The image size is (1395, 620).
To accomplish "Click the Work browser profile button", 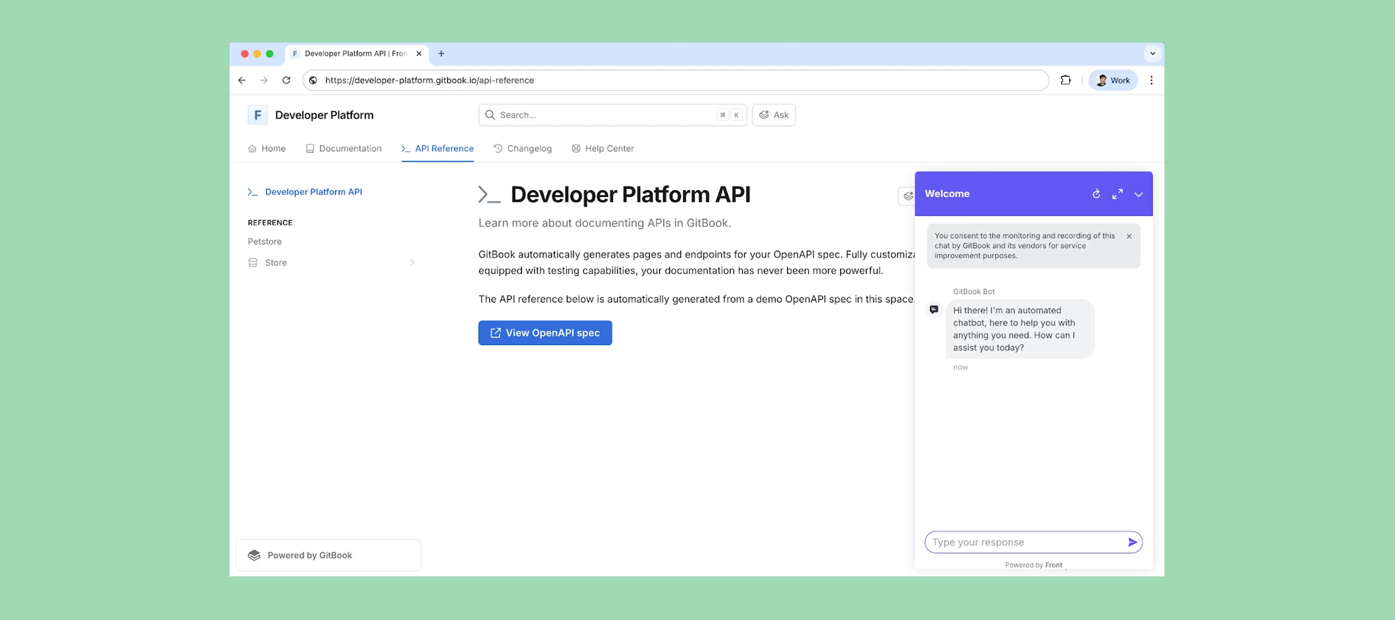I will point(1113,79).
